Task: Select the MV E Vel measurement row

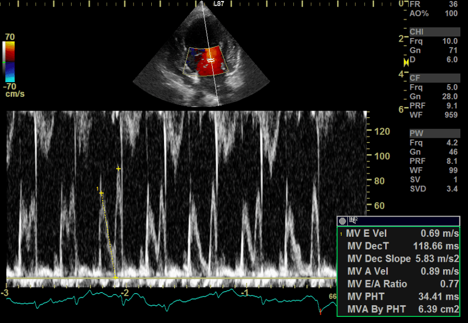Action: [x=398, y=234]
